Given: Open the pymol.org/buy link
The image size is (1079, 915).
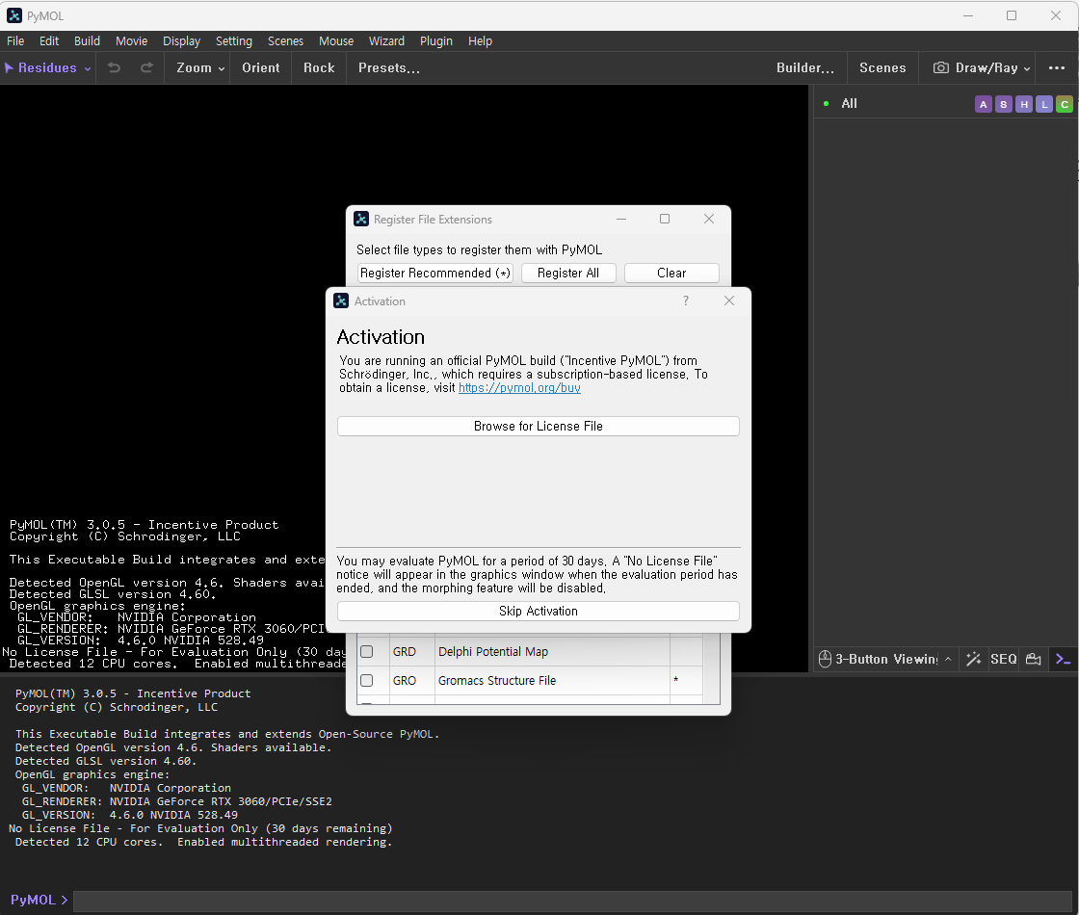Looking at the screenshot, I should (x=519, y=388).
